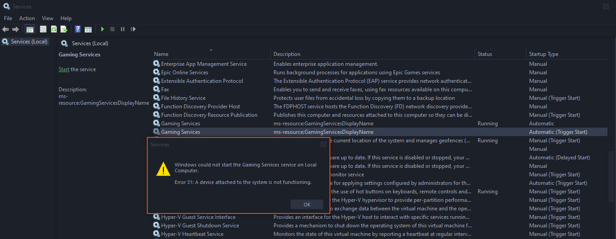616x239 pixels.
Task: Select the File History Service name
Action: pyautogui.click(x=183, y=98)
